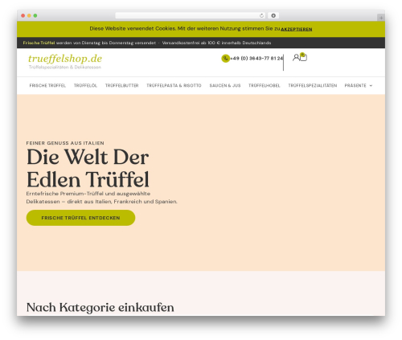This screenshot has height=340, width=402.
Task: Click the green maximize window button
Action: coord(35,15)
